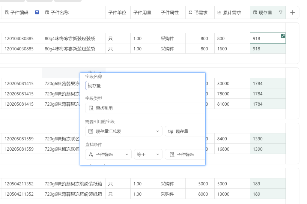Viewport: 307px width, 204px height.
Task: Click the blue filter icon on 子件编码 column
Action: [x=37, y=13]
